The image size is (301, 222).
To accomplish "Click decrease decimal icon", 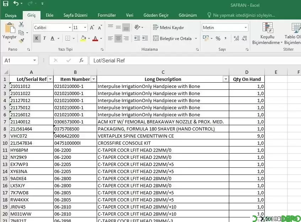I will tap(244, 38).
